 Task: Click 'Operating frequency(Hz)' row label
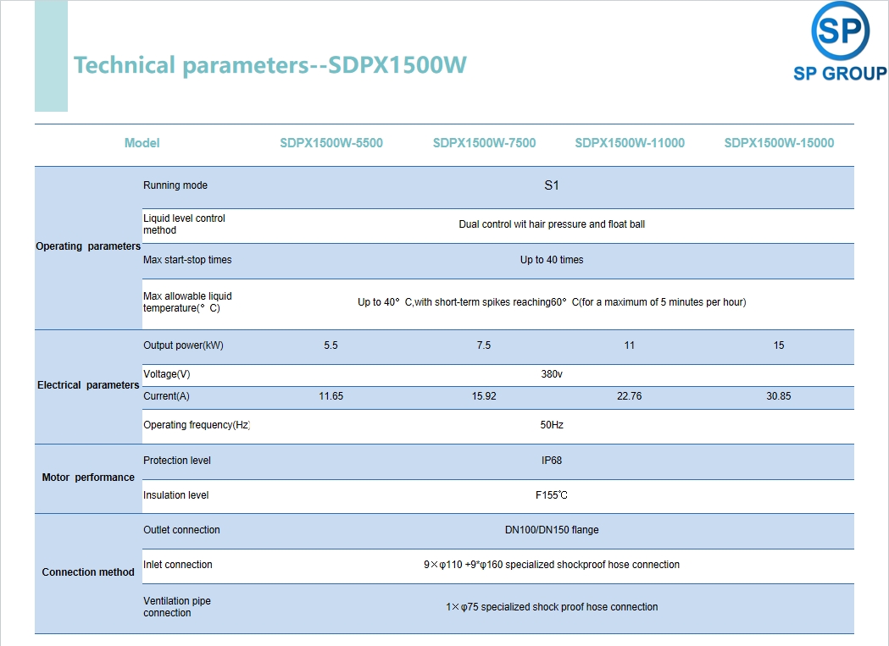pyautogui.click(x=197, y=424)
